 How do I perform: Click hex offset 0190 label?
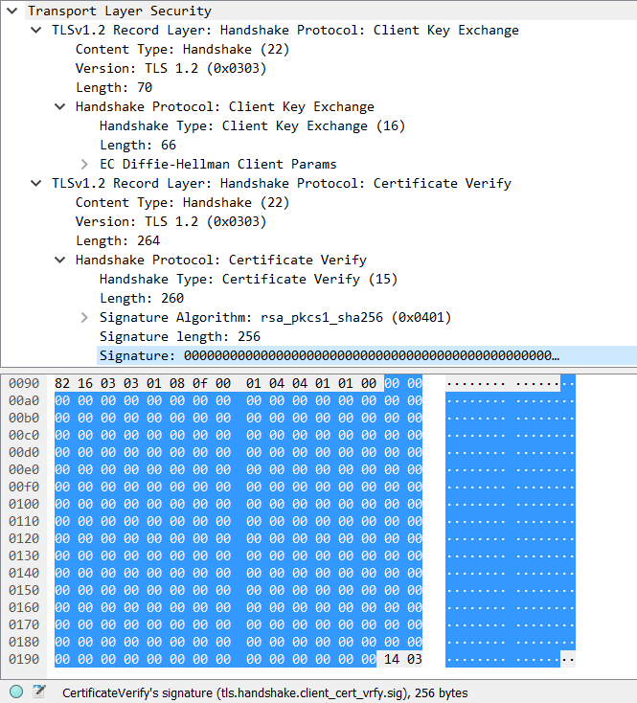[x=24, y=659]
